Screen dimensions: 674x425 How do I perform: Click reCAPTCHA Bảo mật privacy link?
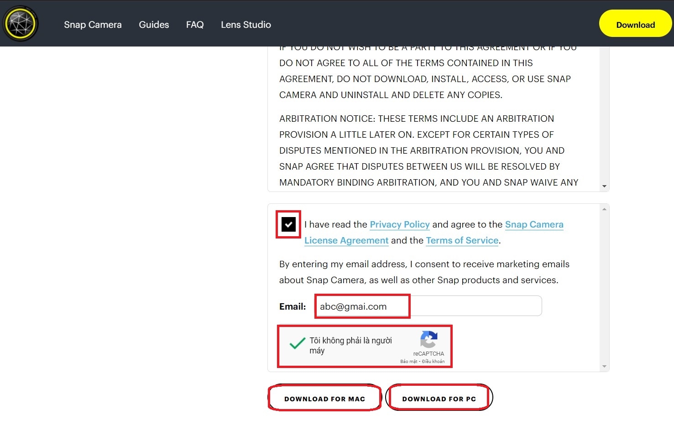coord(409,362)
